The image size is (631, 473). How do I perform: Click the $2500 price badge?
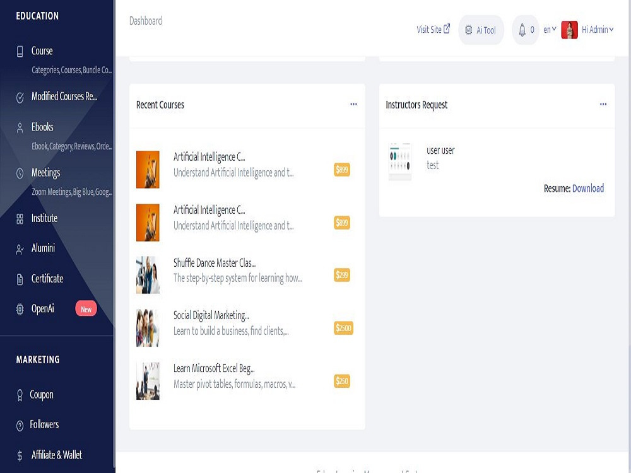pos(344,328)
